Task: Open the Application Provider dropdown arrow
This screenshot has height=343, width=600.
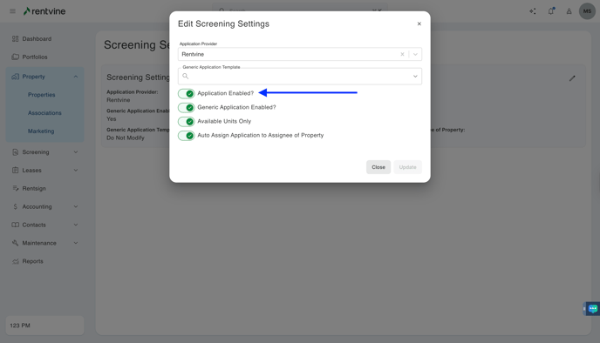Action: [x=415, y=54]
